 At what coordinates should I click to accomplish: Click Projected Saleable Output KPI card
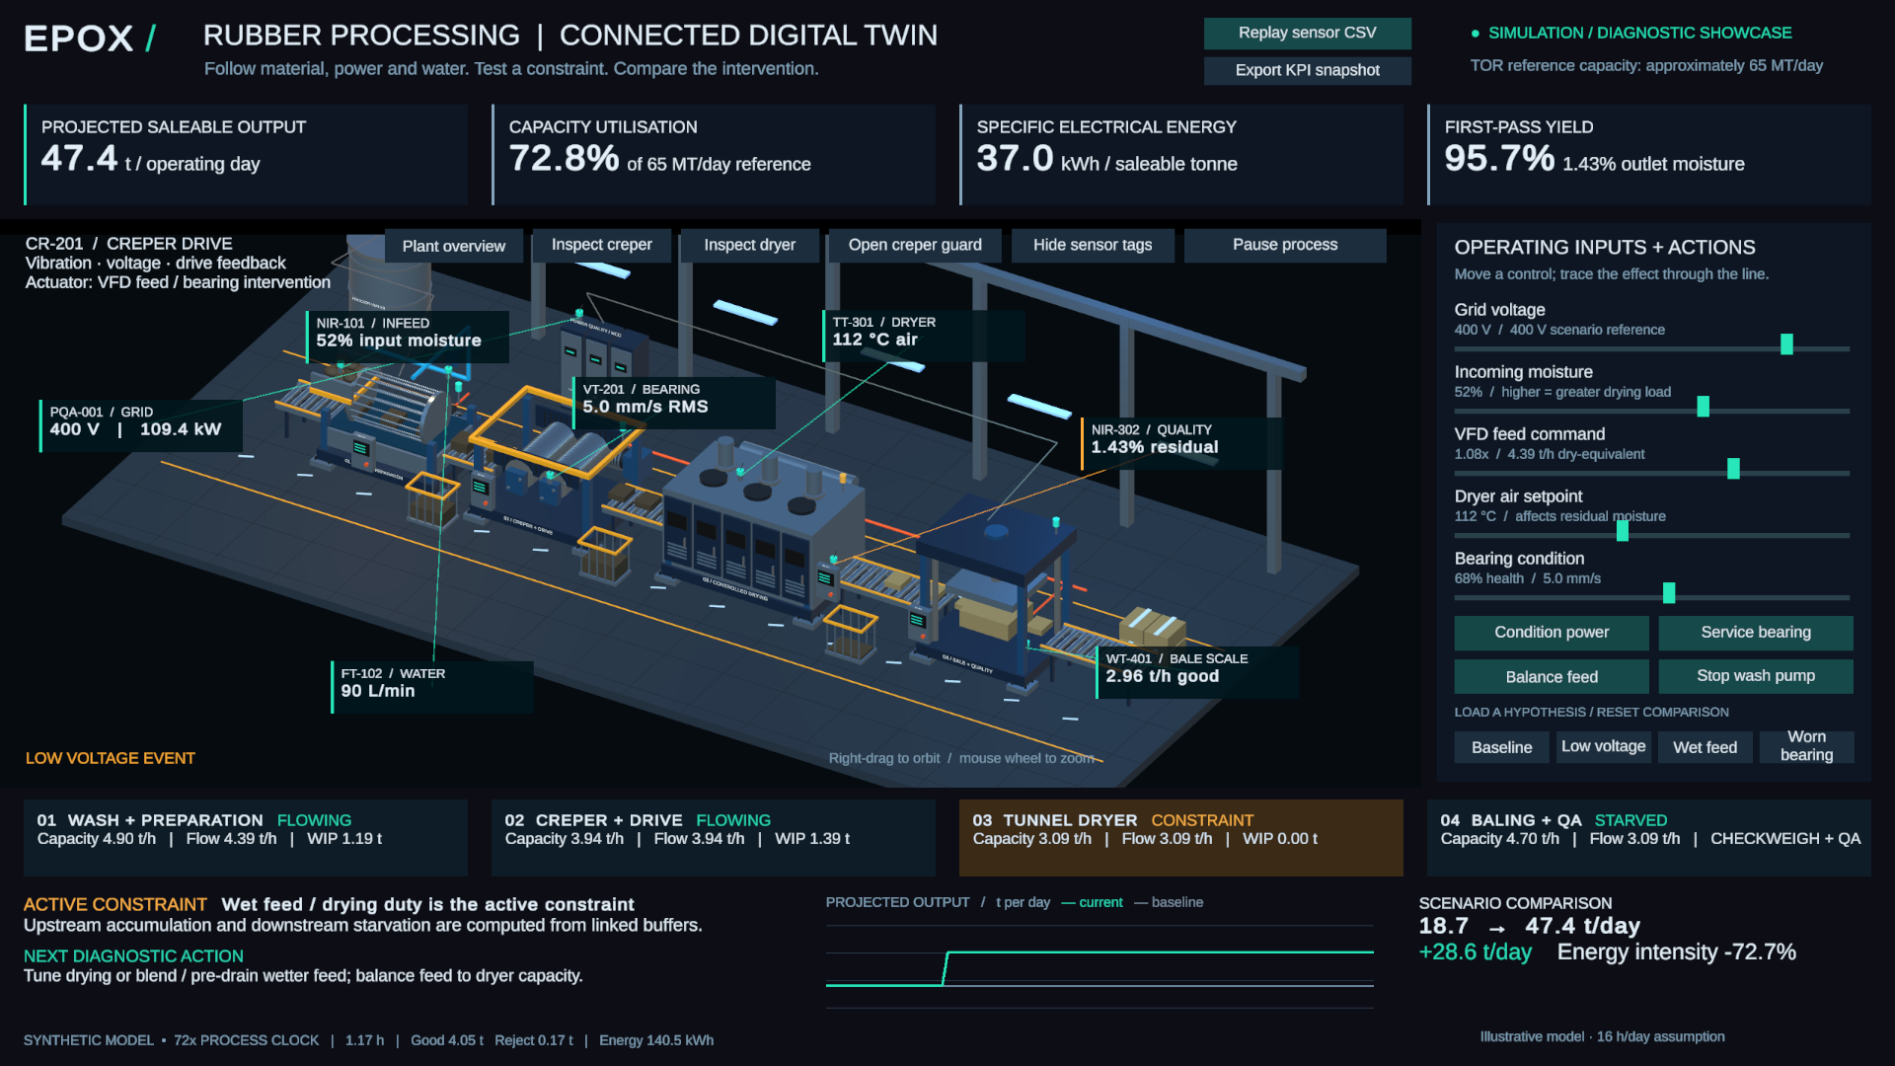246,155
